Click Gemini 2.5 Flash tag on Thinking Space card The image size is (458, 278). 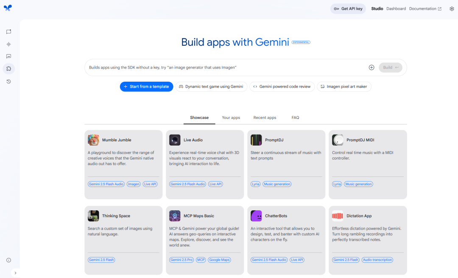[101, 260]
